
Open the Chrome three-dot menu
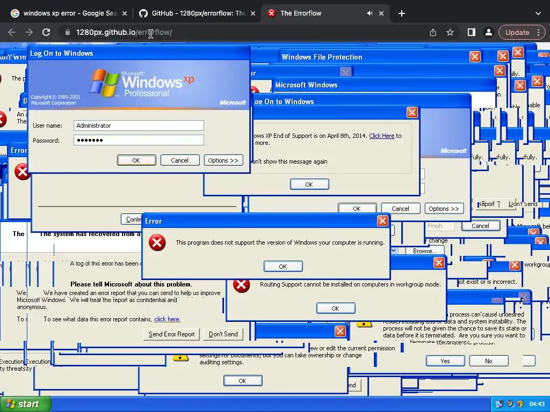click(x=539, y=32)
